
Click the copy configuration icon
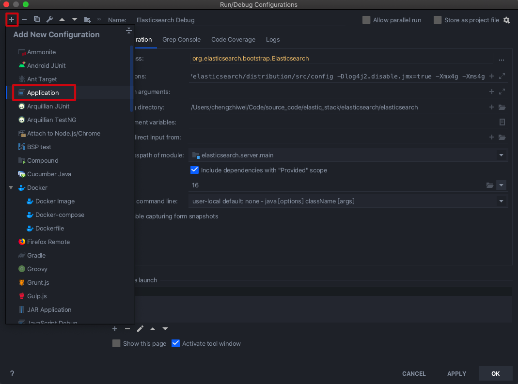37,19
